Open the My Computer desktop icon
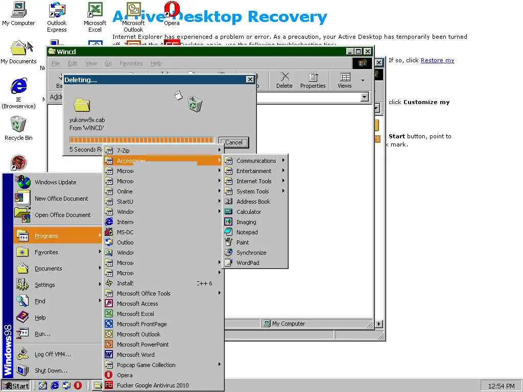Image resolution: width=523 pixels, height=392 pixels. 18,14
